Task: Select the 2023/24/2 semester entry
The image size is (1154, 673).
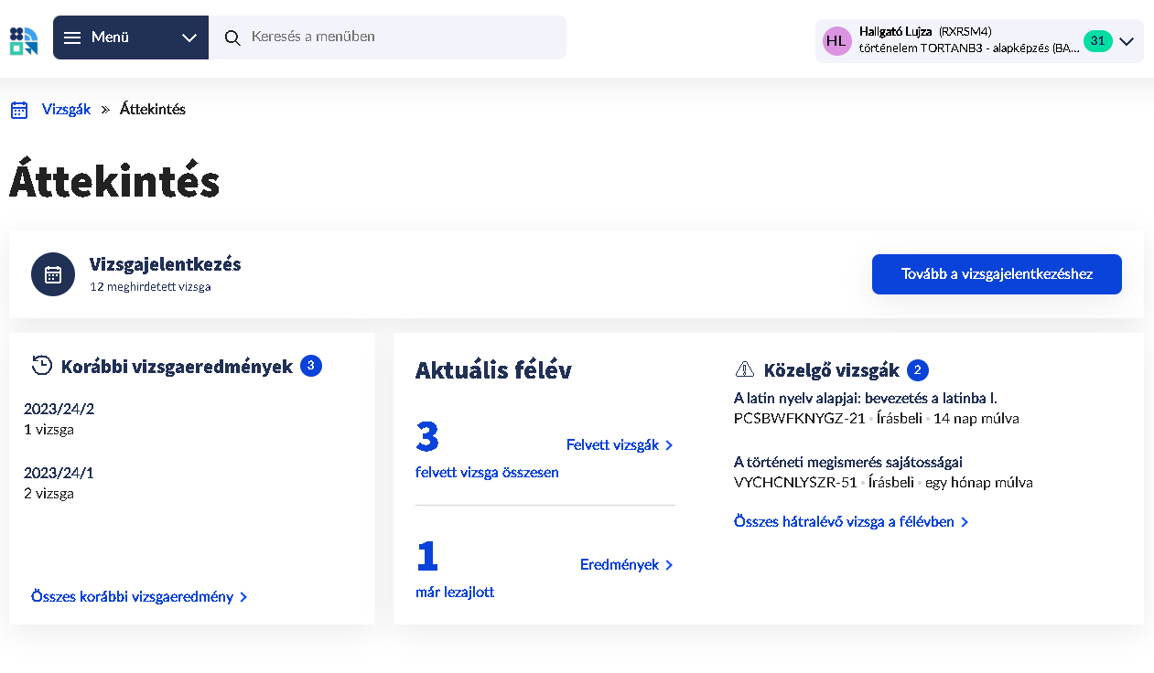Action: pyautogui.click(x=59, y=409)
